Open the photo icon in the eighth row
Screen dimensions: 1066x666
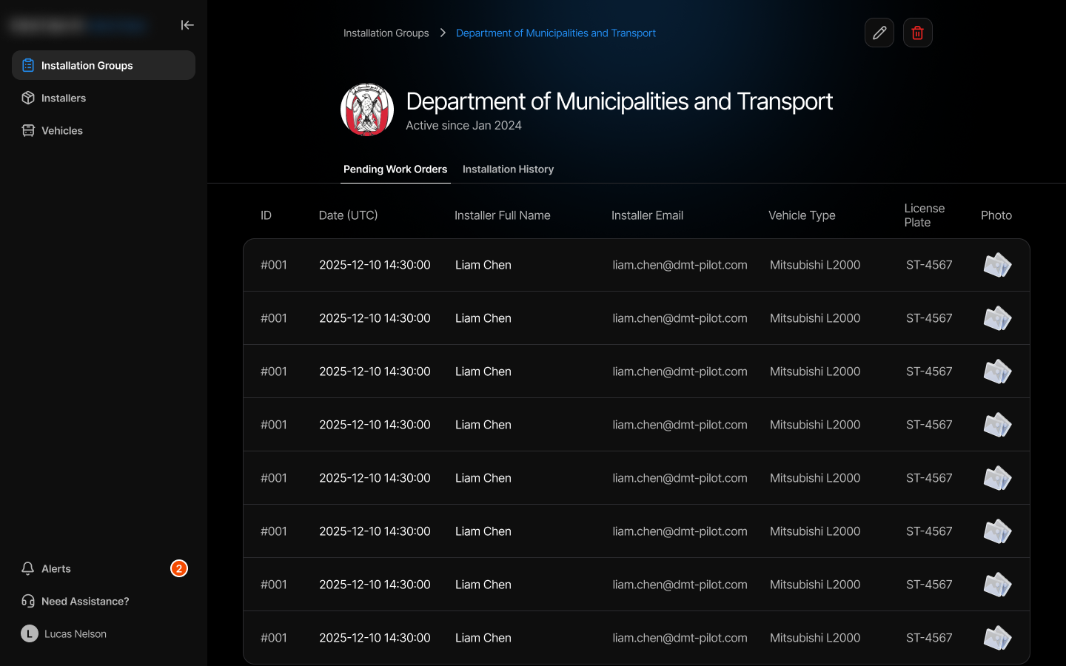pos(997,638)
